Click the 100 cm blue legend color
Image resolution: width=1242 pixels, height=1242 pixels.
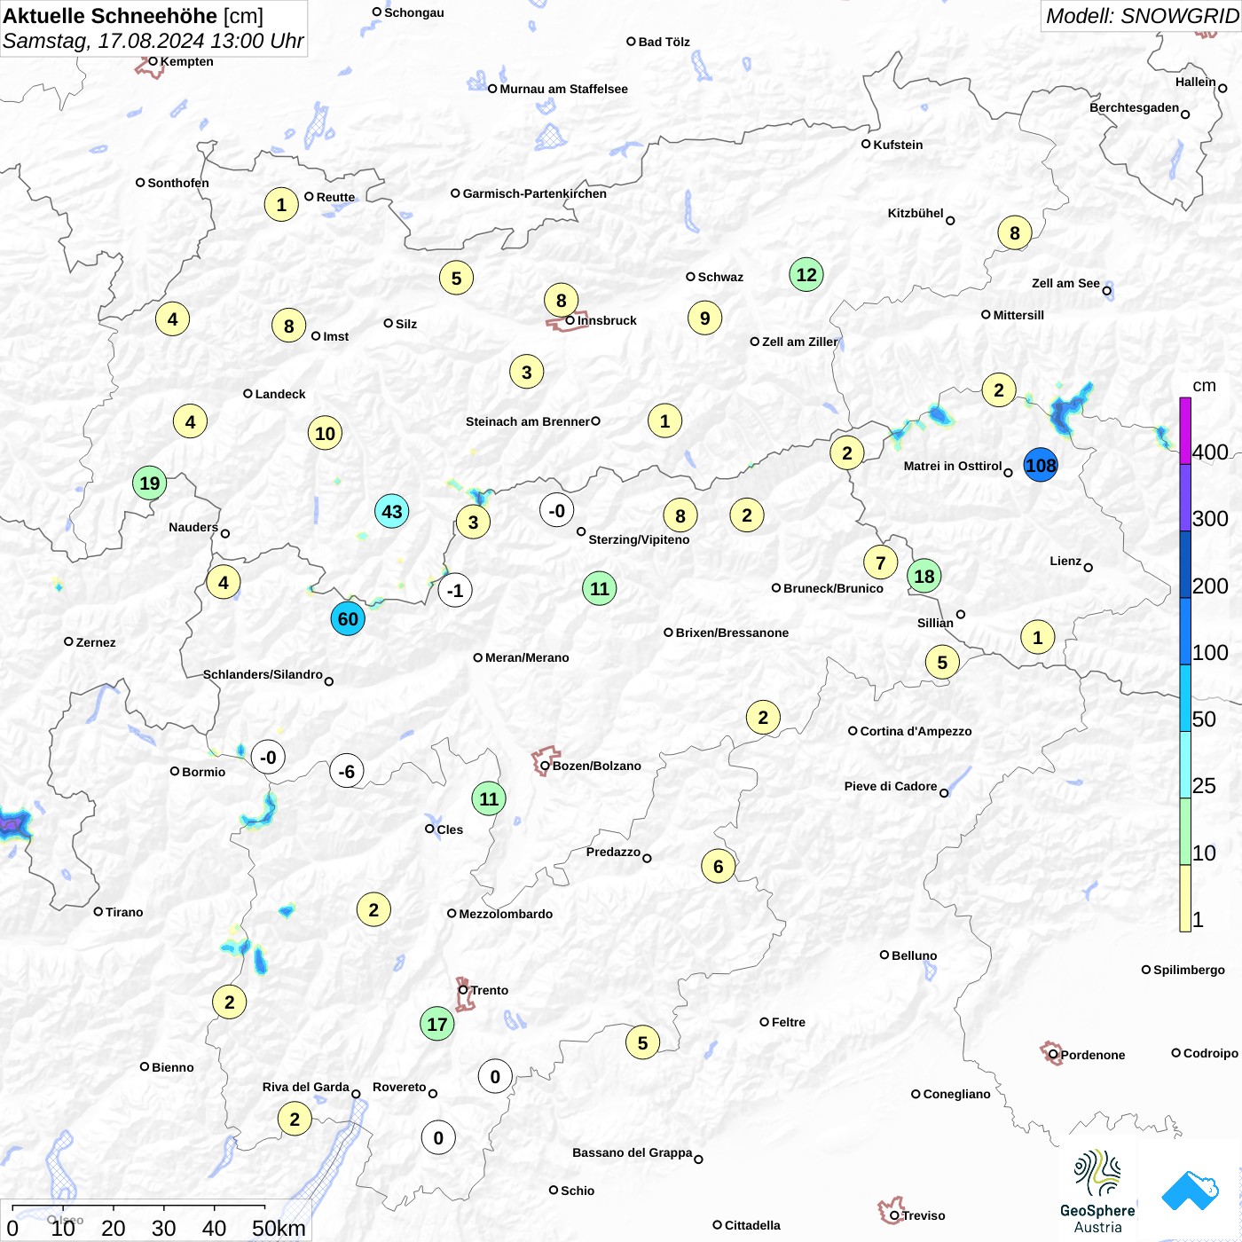(1185, 631)
